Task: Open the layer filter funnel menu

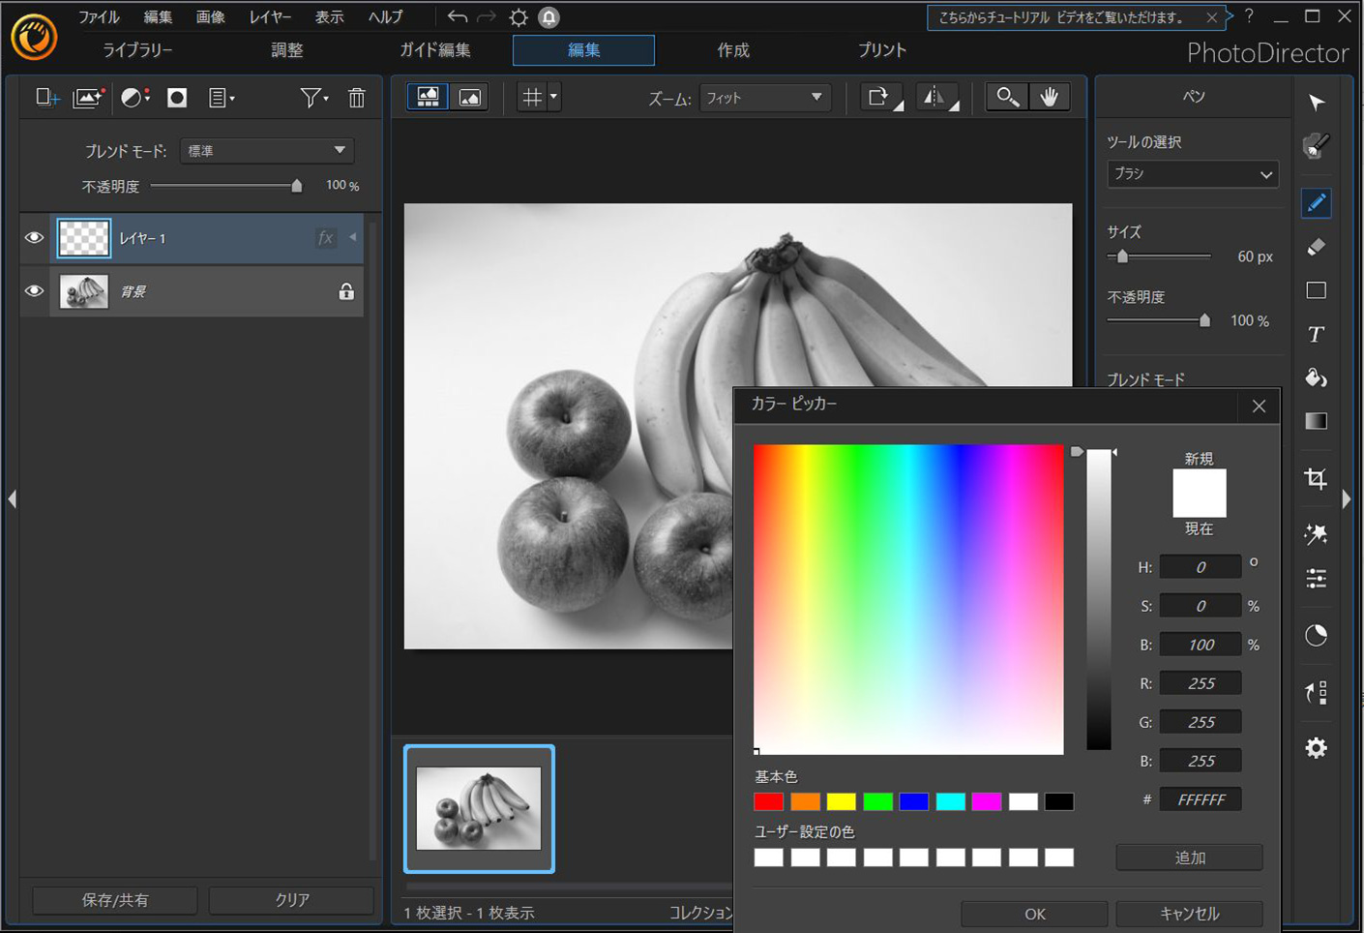Action: coord(313,97)
